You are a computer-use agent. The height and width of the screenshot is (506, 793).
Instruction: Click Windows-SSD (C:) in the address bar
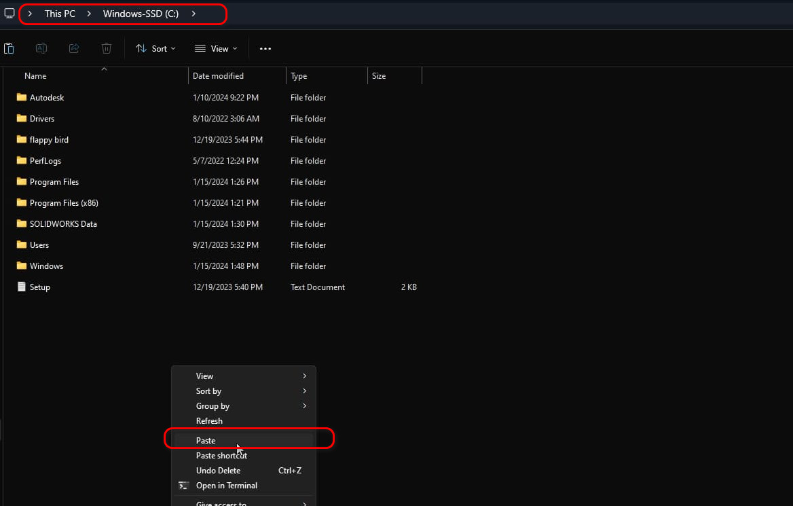141,14
